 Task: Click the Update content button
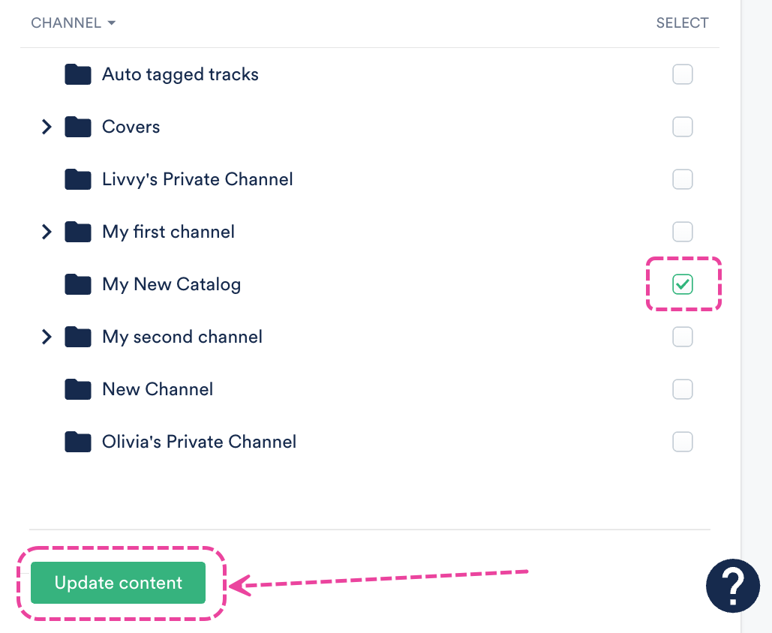click(x=119, y=583)
